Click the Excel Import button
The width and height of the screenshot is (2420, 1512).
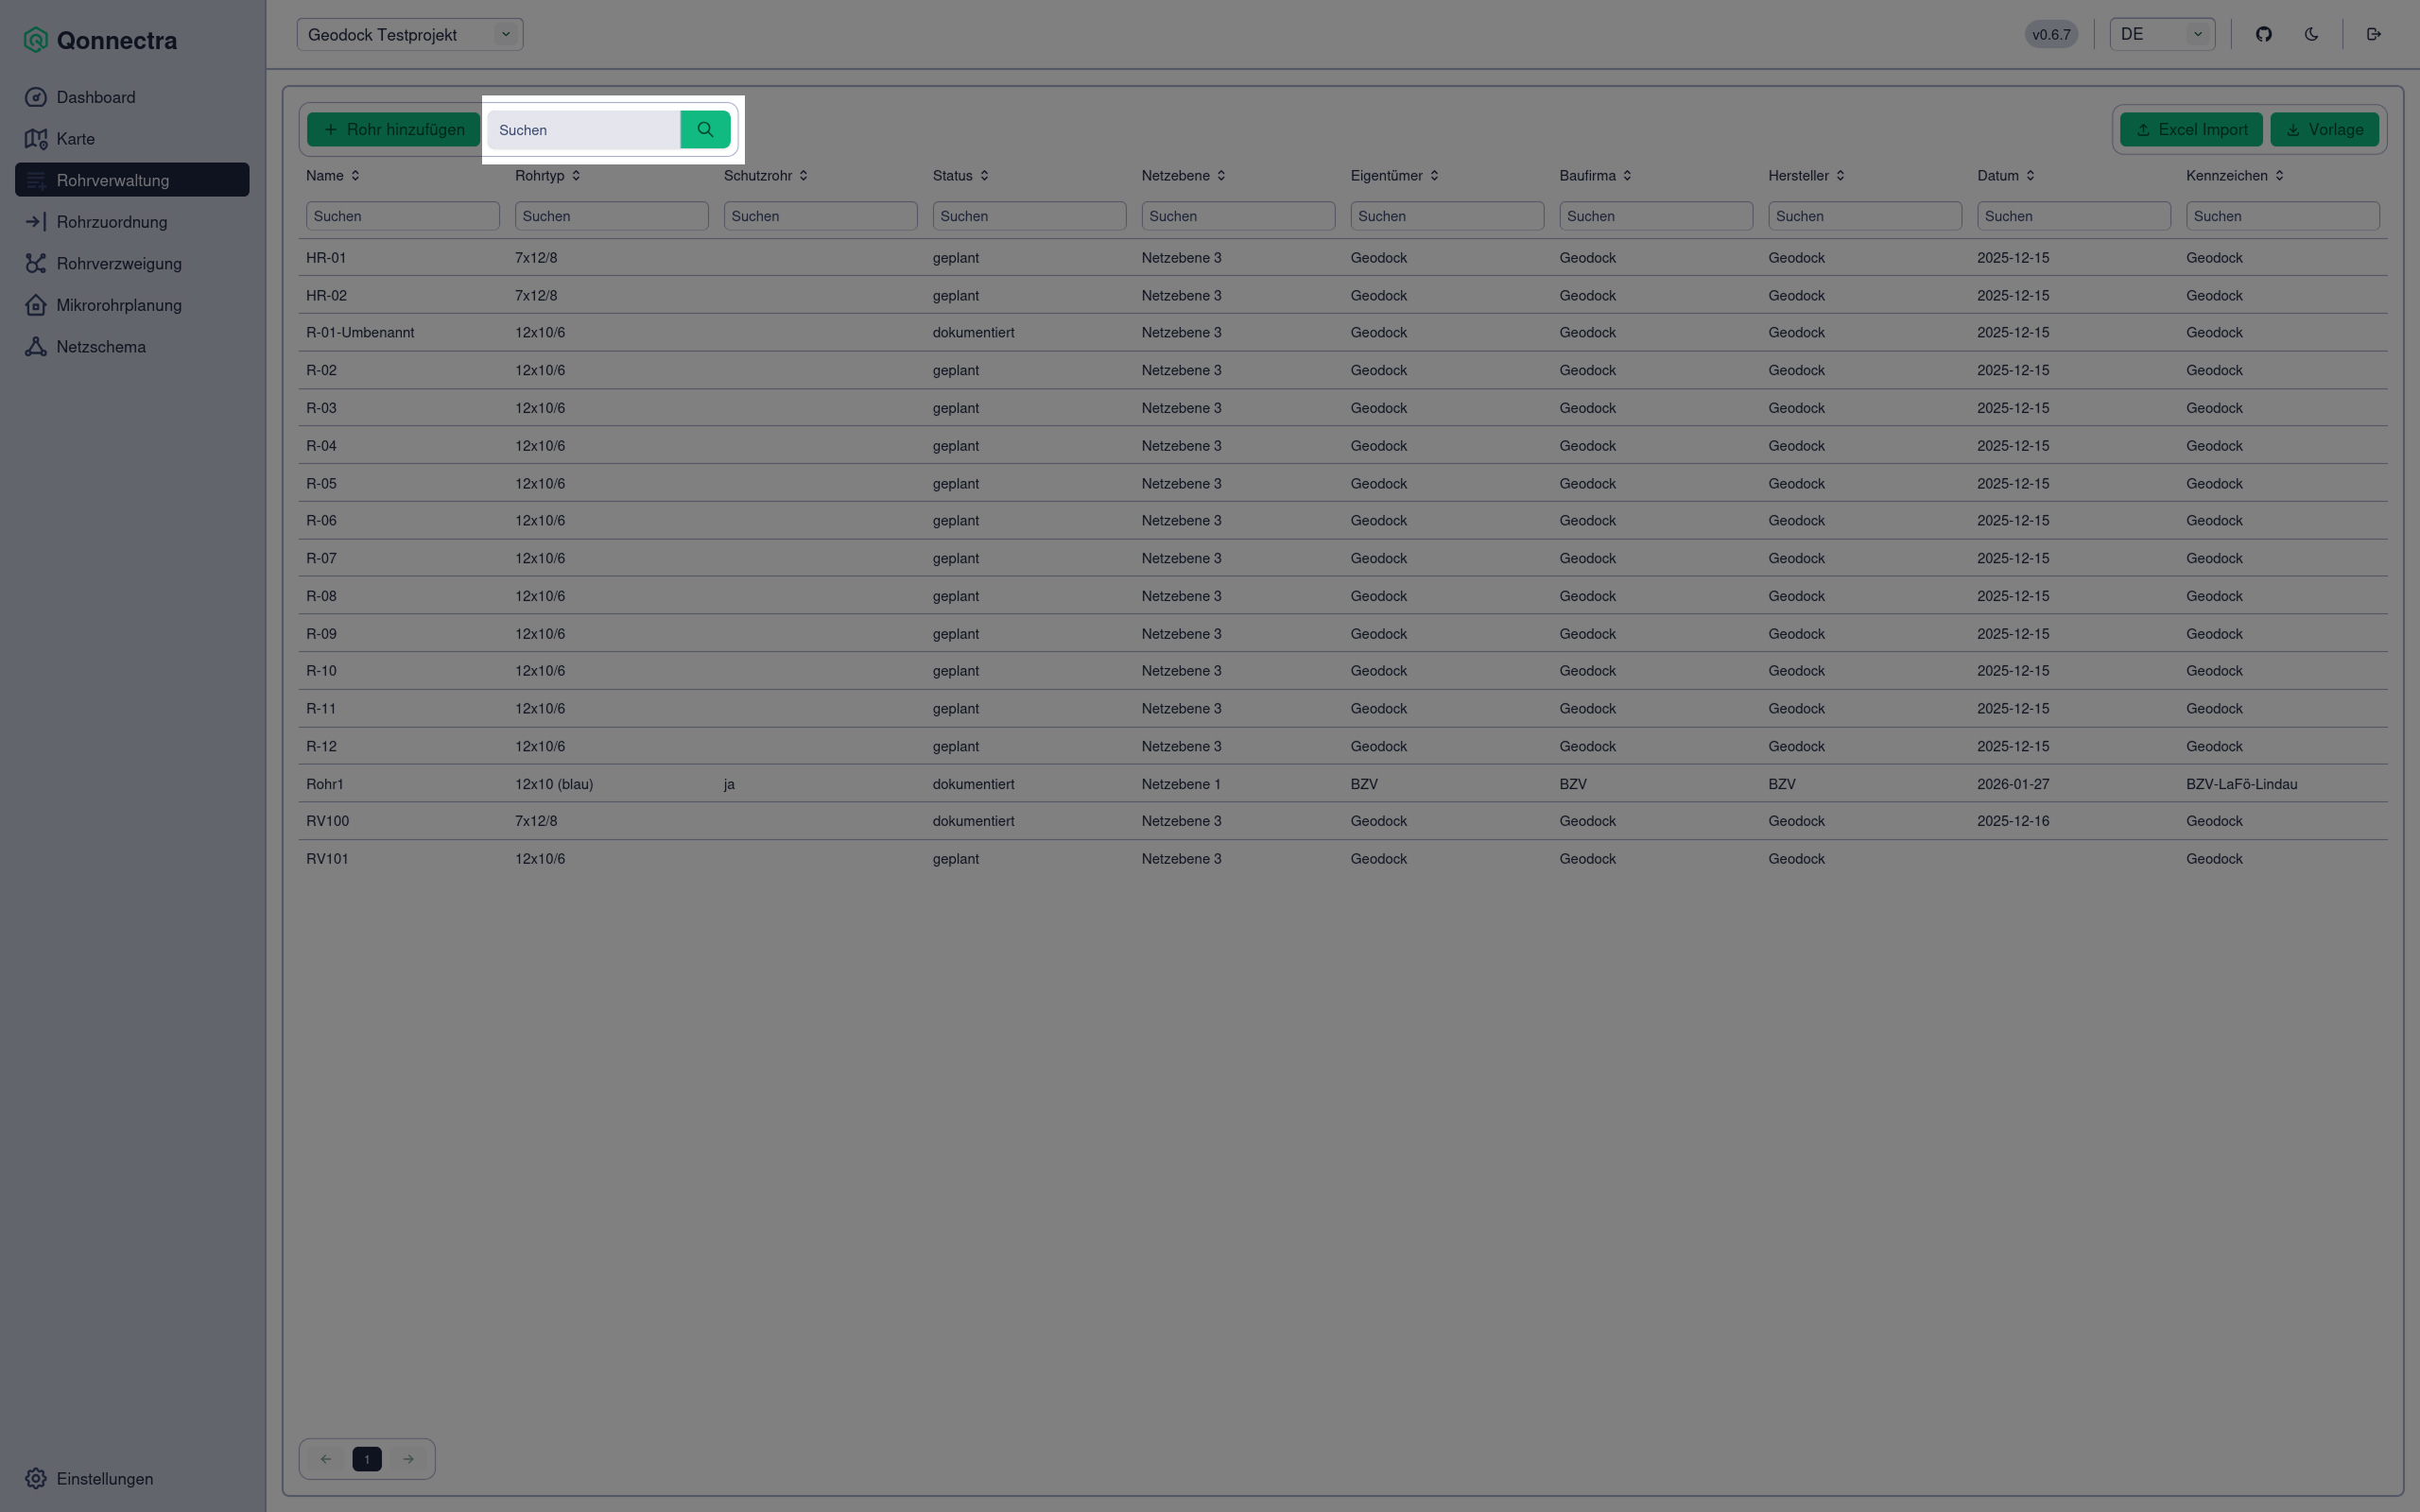point(2190,130)
